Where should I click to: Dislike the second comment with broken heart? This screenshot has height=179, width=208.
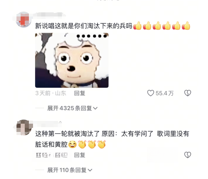point(188,155)
